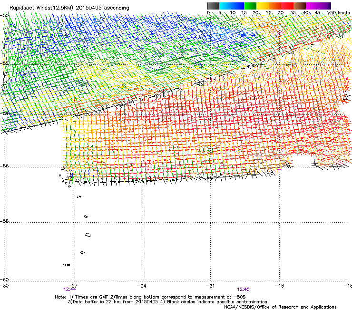Click the longitude label '-27'
The image size is (352, 310).
tap(73, 286)
